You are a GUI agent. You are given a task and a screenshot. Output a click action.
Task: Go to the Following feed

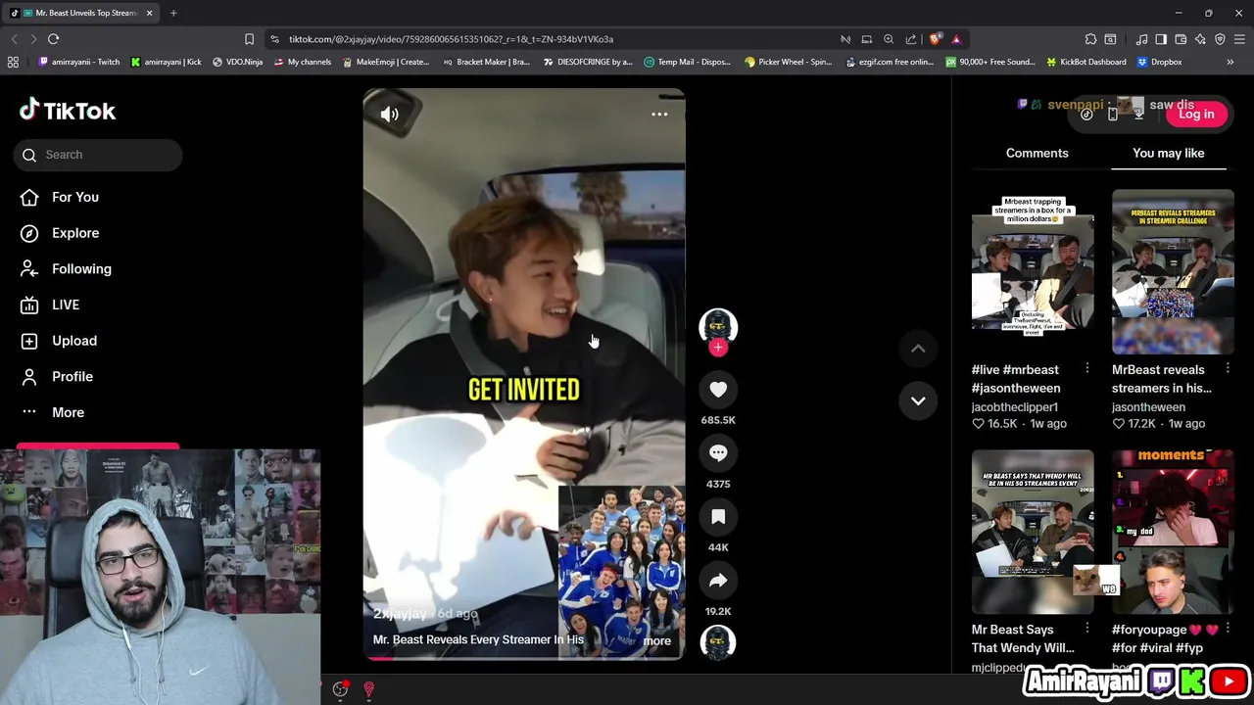(x=66, y=268)
